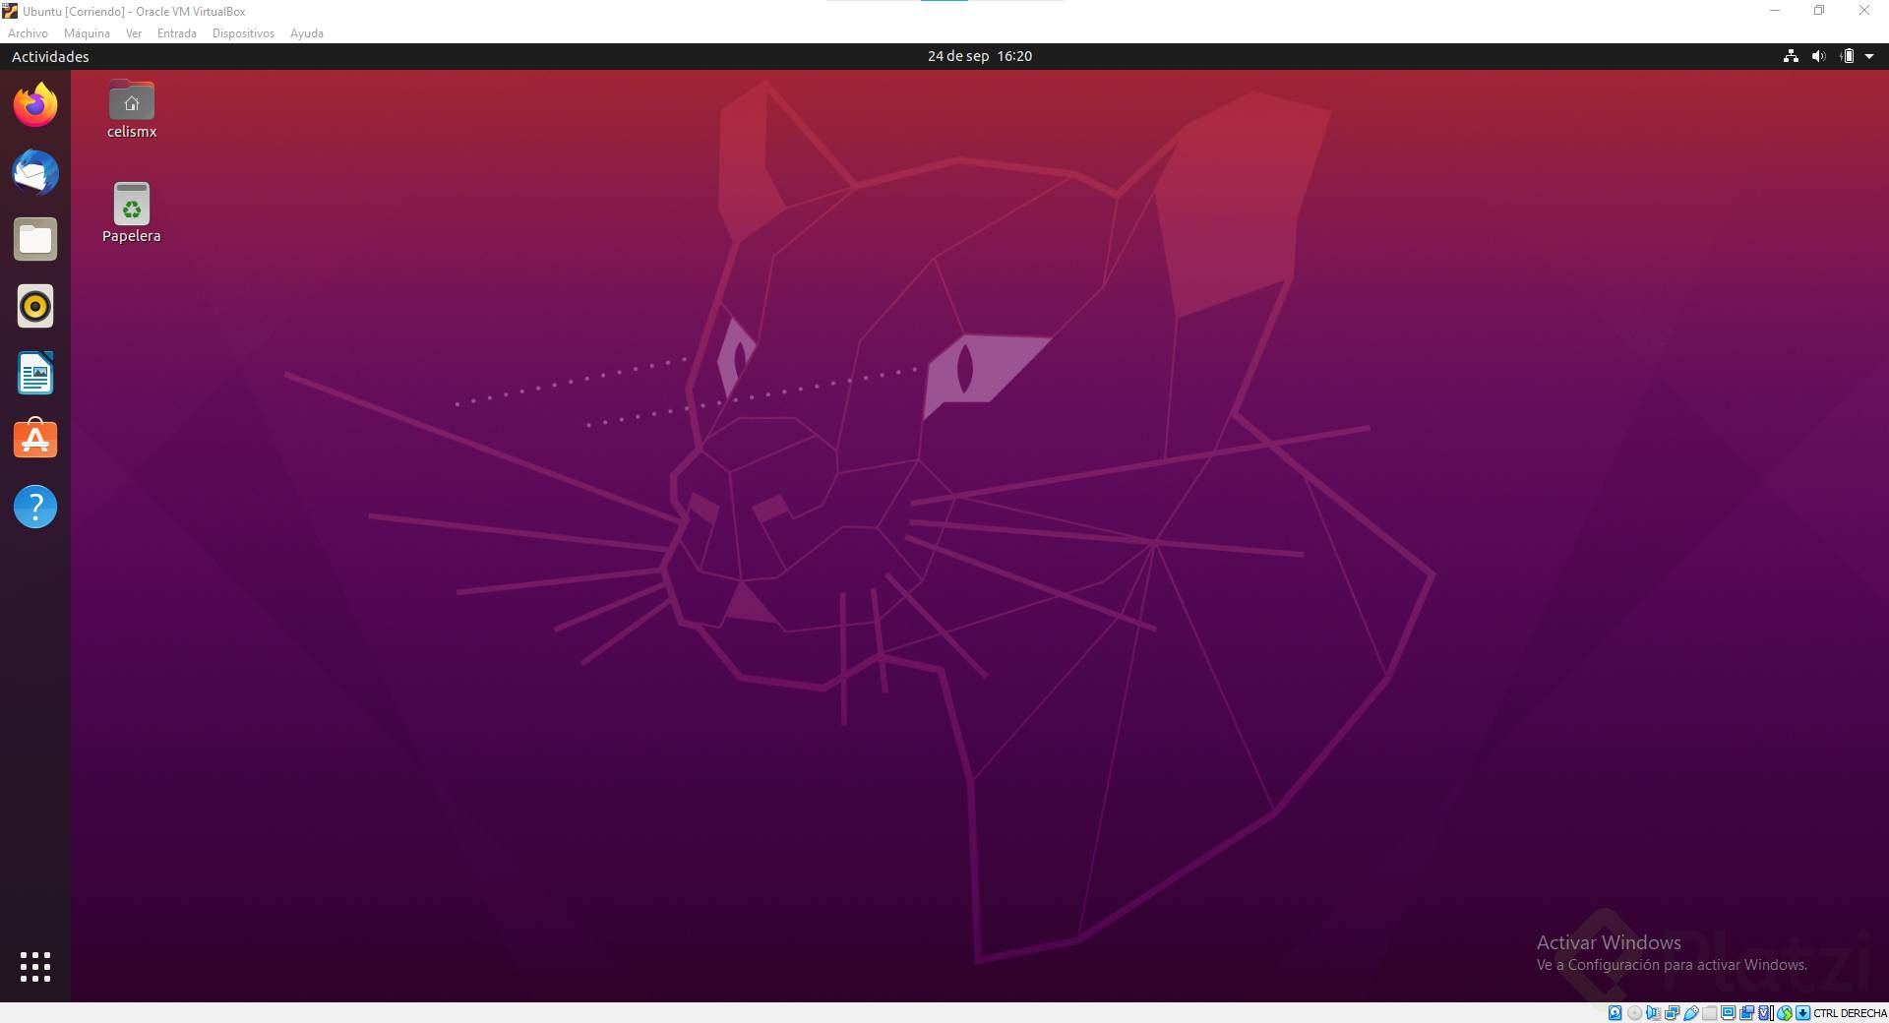Open the Entrada menu

coord(177,32)
